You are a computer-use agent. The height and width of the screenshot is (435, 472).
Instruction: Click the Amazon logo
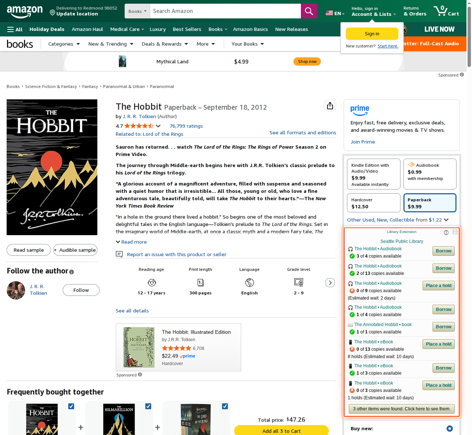pyautogui.click(x=25, y=11)
